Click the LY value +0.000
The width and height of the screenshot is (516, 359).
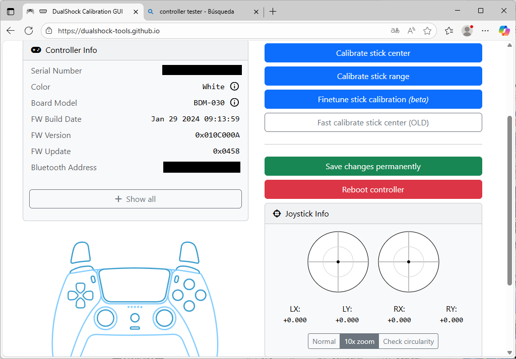tap(347, 320)
